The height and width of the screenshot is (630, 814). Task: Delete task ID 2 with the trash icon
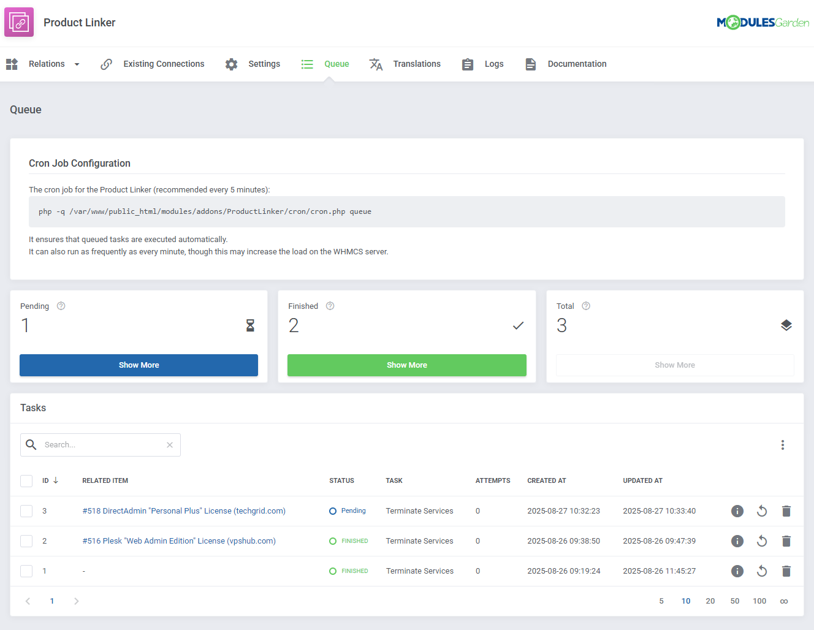(786, 541)
